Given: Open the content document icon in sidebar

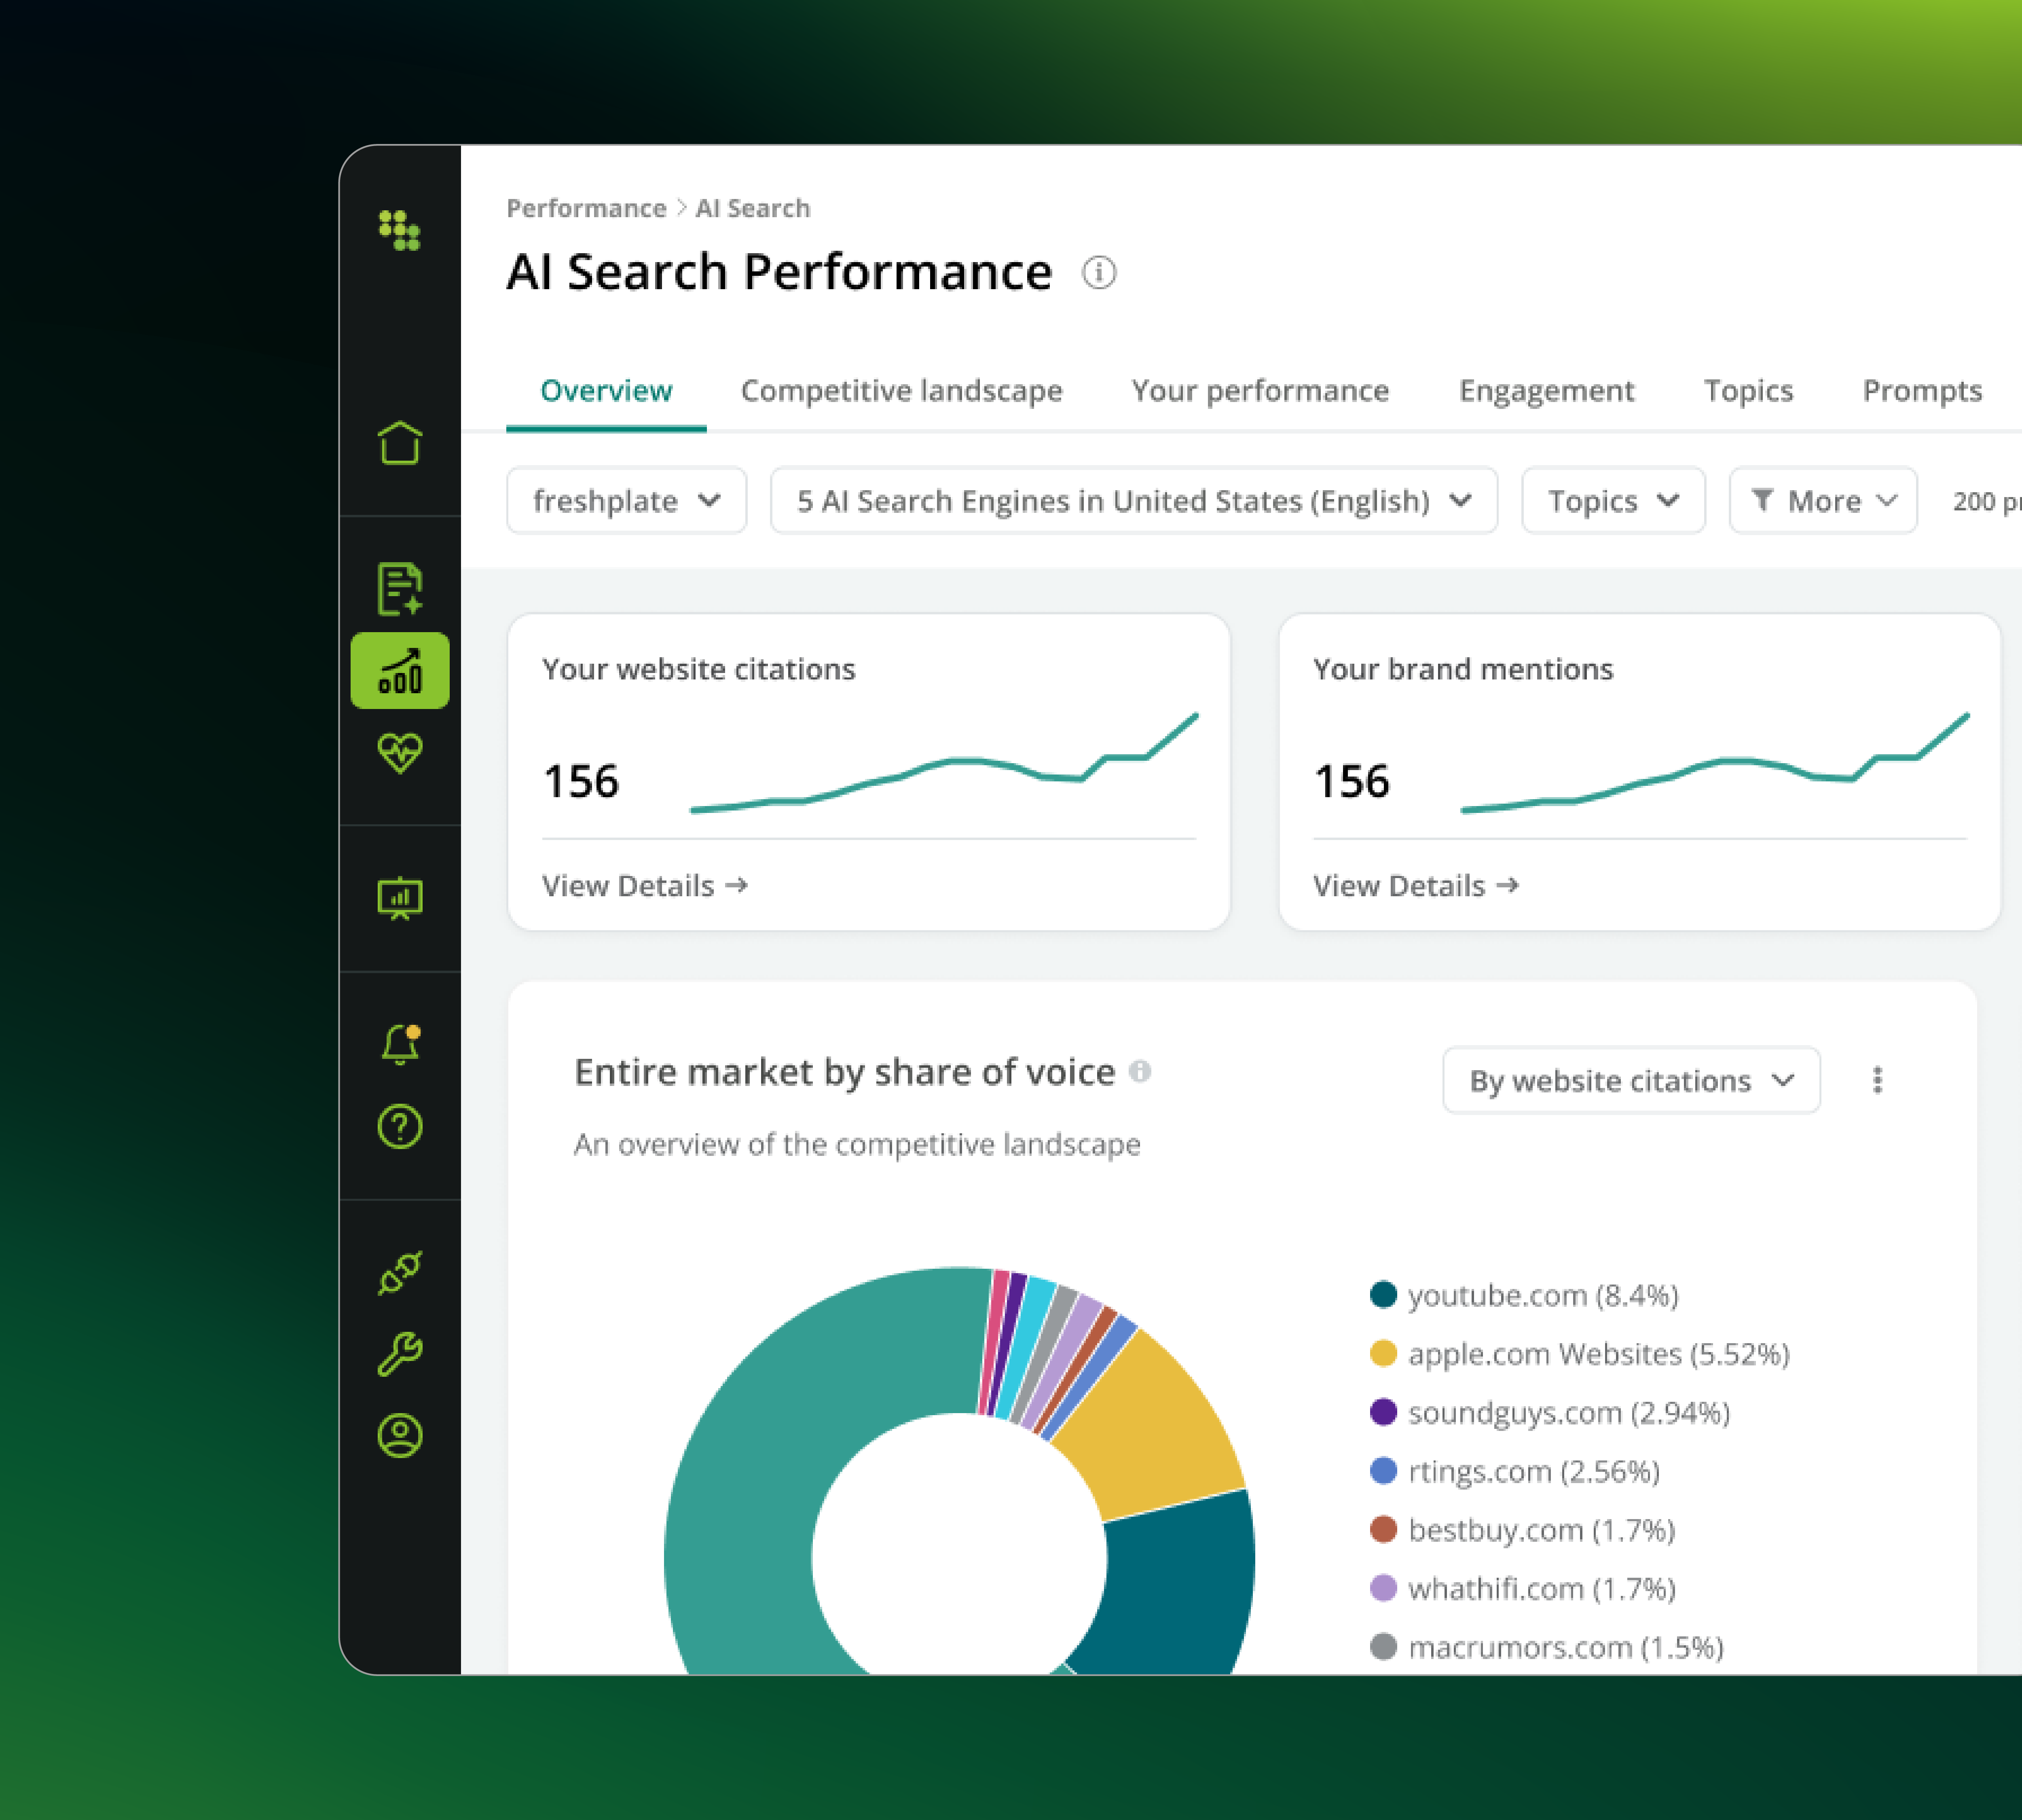Looking at the screenshot, I should (x=400, y=588).
